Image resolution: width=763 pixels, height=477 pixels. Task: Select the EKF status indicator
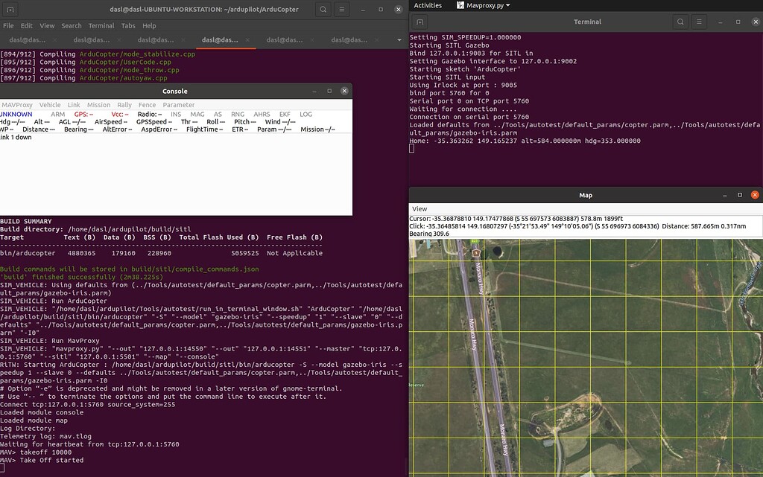click(x=283, y=115)
